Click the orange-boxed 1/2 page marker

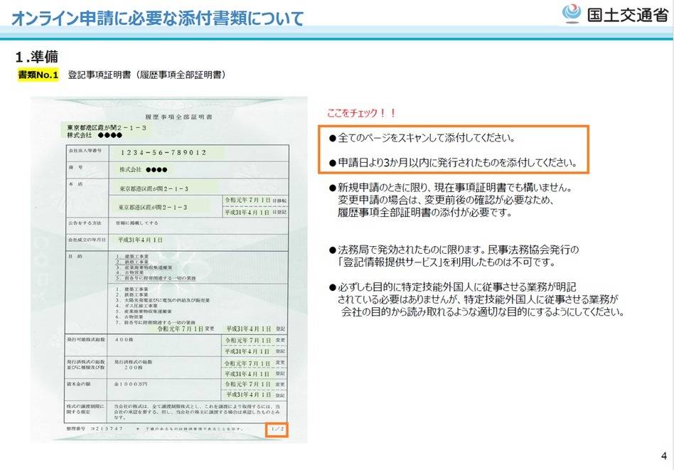click(277, 429)
